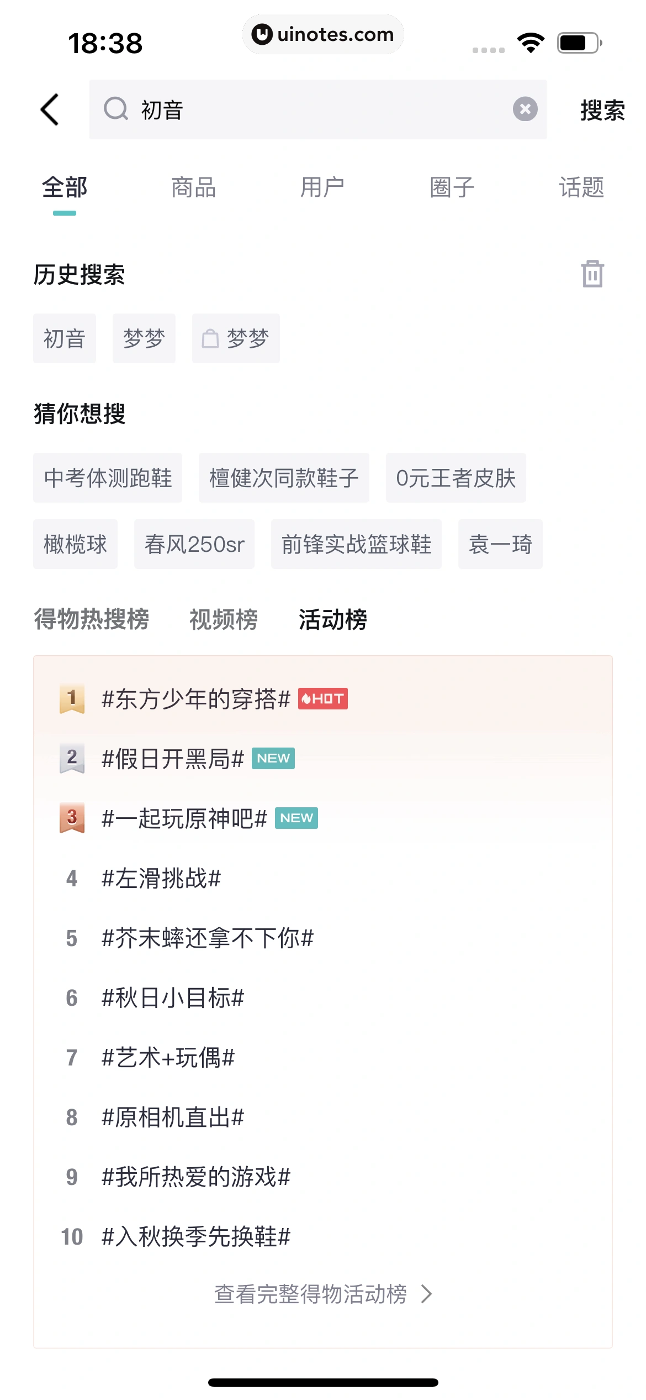646x1400 pixels.
Task: Click the gold rank 1 medal icon
Action: [71, 699]
